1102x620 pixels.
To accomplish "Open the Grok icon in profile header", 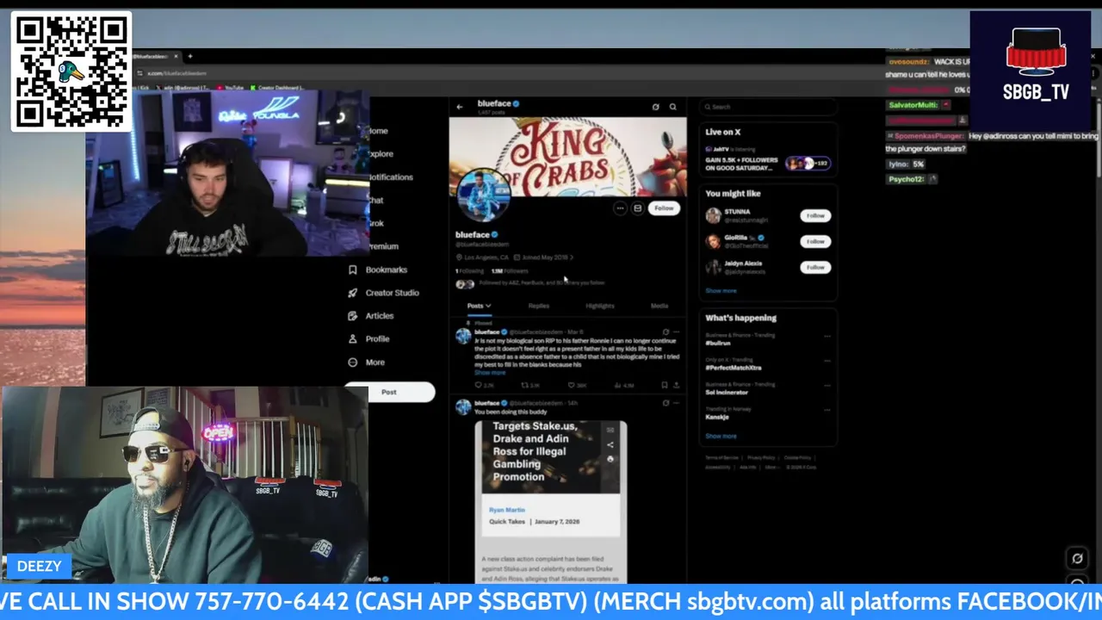I will (x=655, y=107).
